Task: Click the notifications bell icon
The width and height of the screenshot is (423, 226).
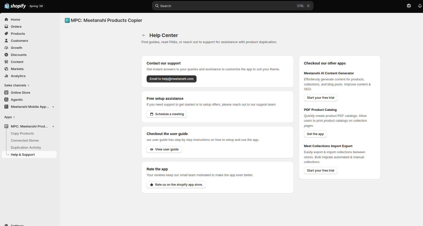Action: pos(420,6)
